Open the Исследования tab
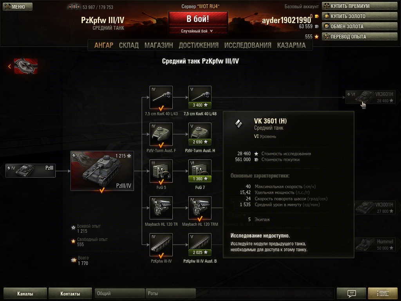 pyautogui.click(x=247, y=45)
